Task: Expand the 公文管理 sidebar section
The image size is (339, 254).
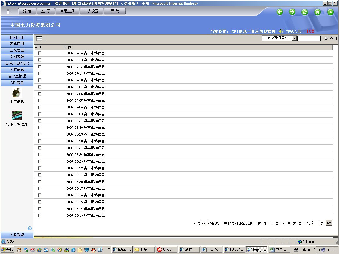Action: point(17,50)
